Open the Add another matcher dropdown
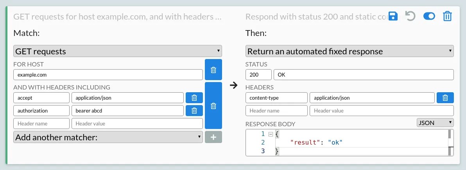 tap(108, 137)
